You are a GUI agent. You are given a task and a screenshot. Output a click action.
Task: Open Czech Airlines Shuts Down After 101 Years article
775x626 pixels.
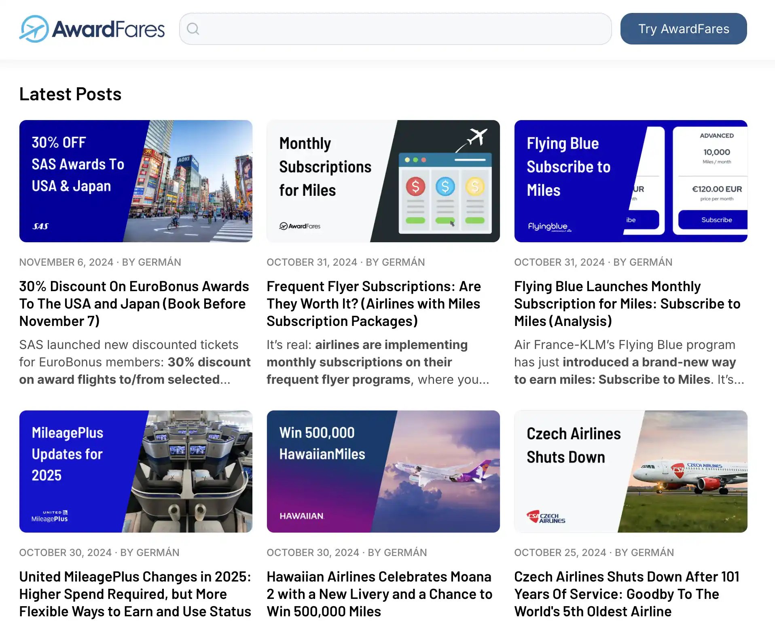pos(627,594)
